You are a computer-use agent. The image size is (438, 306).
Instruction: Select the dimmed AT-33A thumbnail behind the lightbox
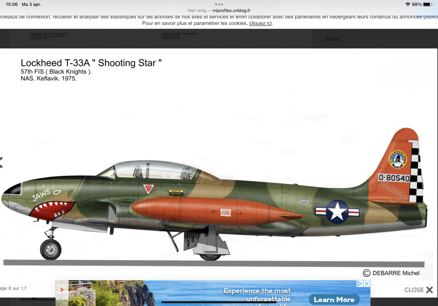pos(179,36)
